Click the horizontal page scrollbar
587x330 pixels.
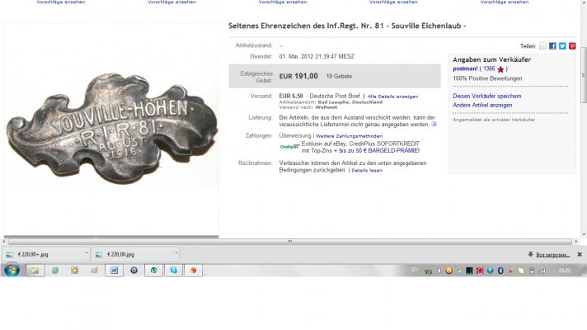tap(290, 242)
